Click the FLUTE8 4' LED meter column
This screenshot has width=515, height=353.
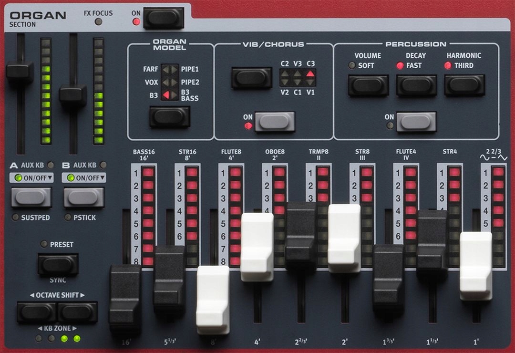[x=236, y=216]
